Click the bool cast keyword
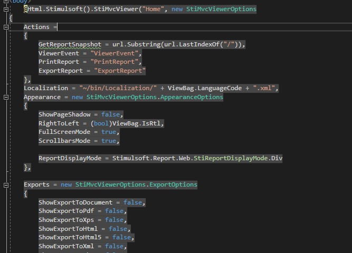352x253 pixels. tap(101, 123)
